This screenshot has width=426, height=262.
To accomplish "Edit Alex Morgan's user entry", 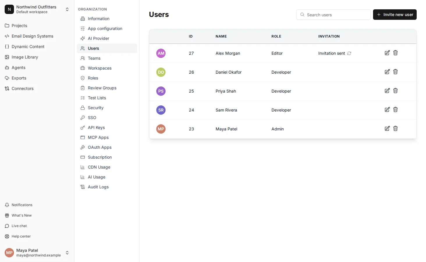I will [x=387, y=53].
